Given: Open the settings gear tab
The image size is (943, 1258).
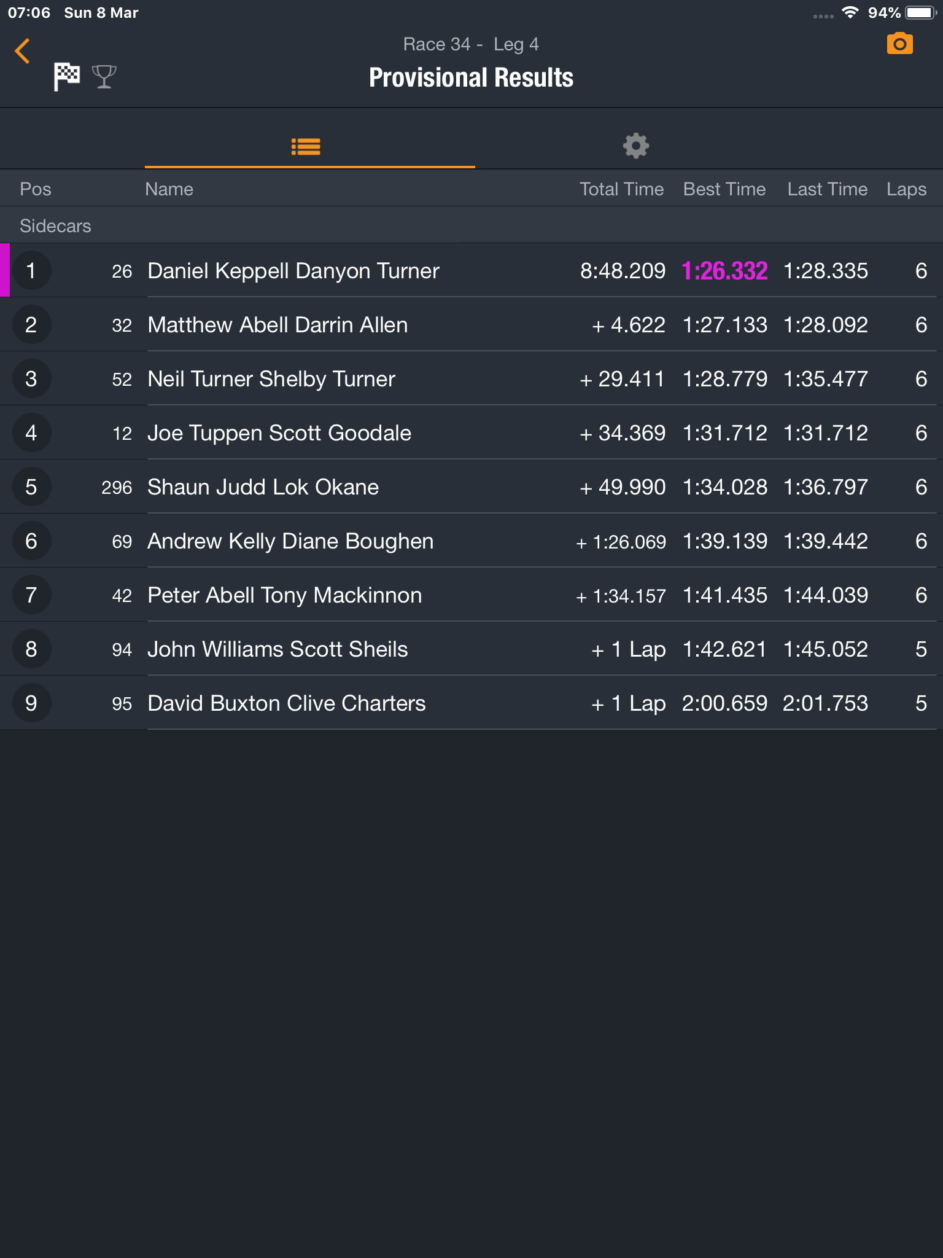Looking at the screenshot, I should pyautogui.click(x=635, y=146).
